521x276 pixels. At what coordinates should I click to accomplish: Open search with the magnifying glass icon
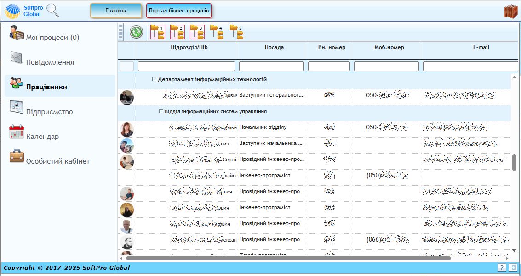(53, 11)
